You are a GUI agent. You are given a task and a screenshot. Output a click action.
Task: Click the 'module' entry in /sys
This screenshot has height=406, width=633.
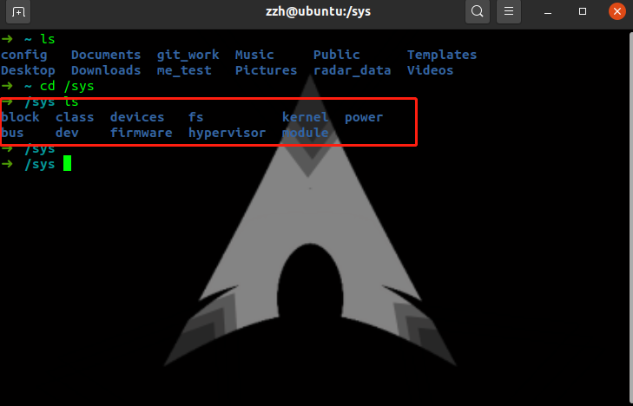click(305, 133)
